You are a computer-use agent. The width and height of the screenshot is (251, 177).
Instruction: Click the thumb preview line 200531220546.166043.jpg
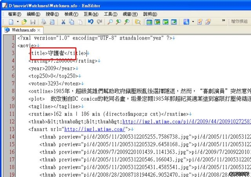pos(145,159)
